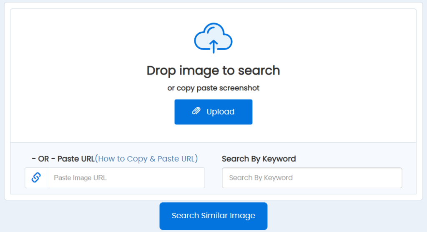Click the 'Search By Keyword' placeholder text
This screenshot has width=427, height=232.
point(261,178)
